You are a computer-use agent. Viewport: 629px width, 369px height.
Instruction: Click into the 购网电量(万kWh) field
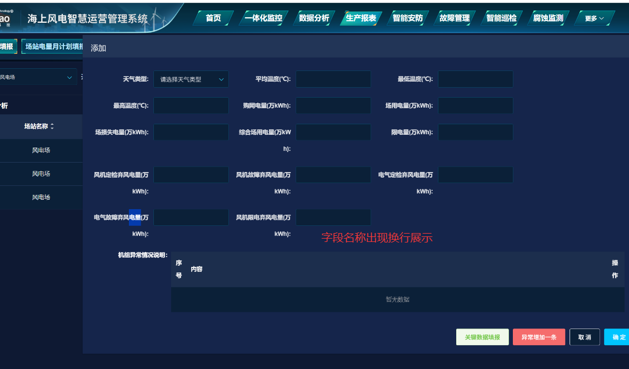pos(333,105)
